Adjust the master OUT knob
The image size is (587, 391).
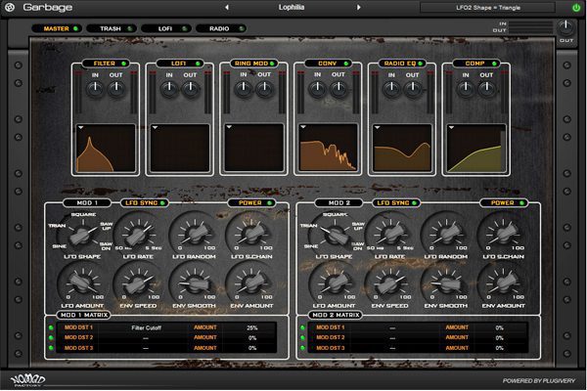[565, 27]
